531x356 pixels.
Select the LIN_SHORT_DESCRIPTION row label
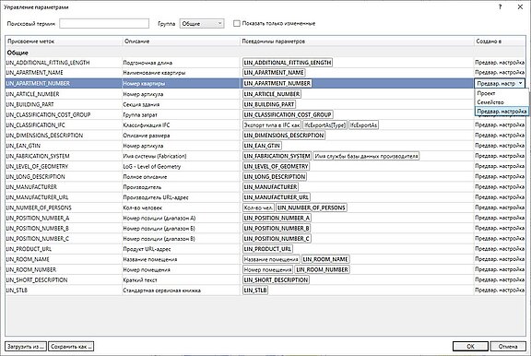pos(37,280)
